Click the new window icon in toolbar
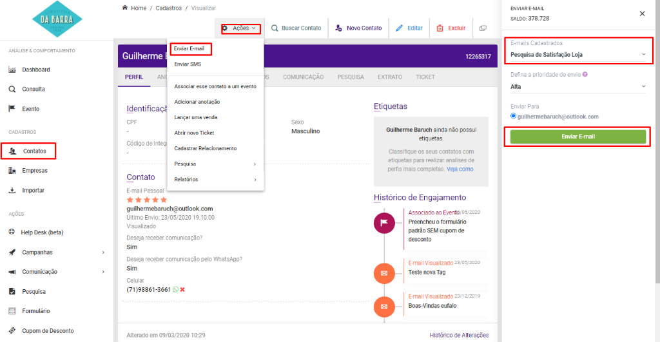The image size is (660, 342). [x=483, y=28]
